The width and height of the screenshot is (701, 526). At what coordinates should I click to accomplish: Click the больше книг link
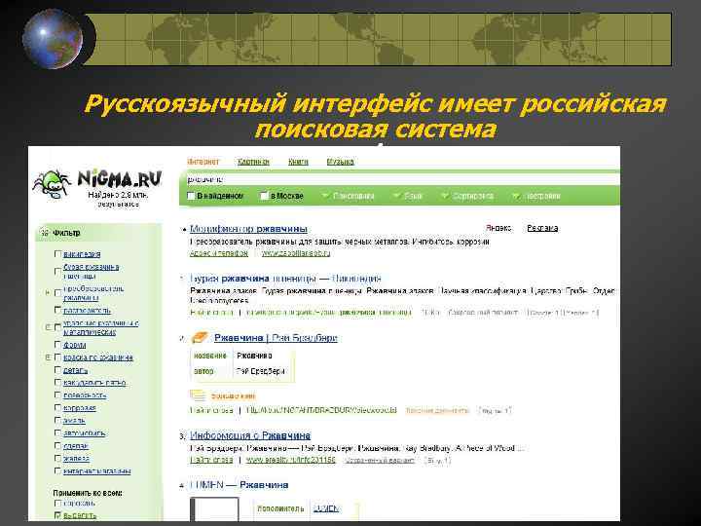coord(233,396)
